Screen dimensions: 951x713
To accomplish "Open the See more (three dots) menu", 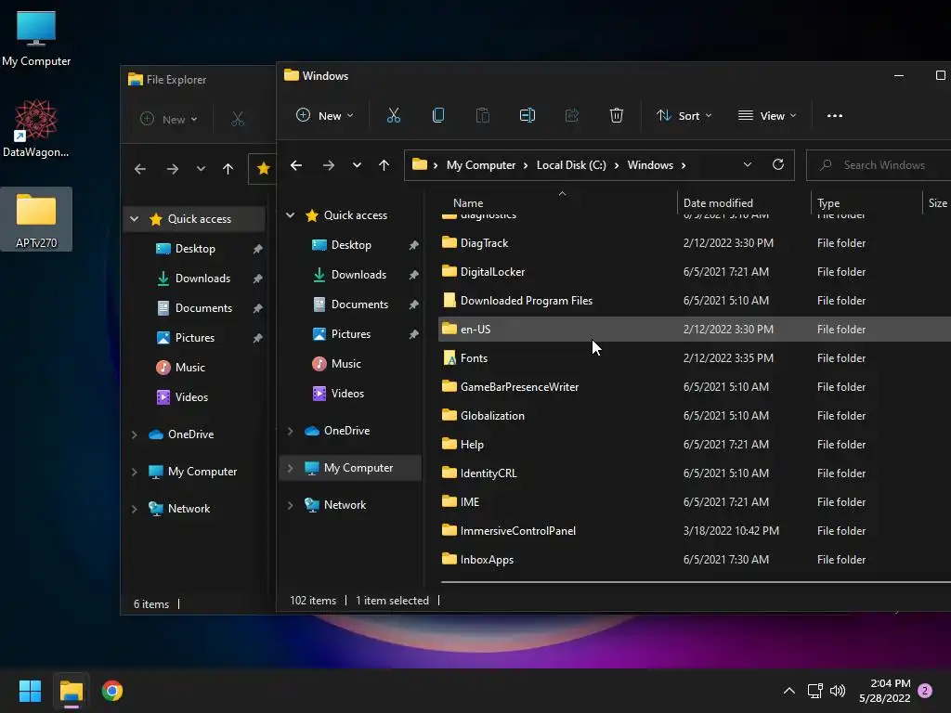I will pyautogui.click(x=835, y=116).
